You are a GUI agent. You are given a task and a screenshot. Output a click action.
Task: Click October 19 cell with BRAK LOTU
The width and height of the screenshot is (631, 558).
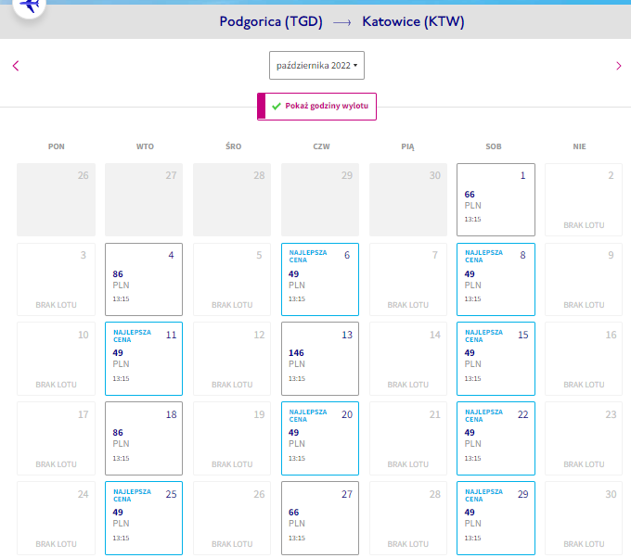232,438
